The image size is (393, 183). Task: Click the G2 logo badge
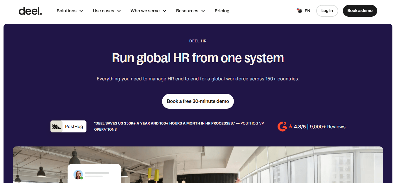tap(282, 127)
